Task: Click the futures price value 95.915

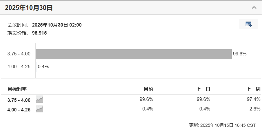Action: [x=40, y=33]
